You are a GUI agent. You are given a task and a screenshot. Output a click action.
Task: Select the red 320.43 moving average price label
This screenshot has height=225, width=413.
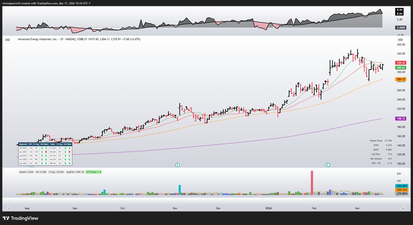click(x=401, y=63)
